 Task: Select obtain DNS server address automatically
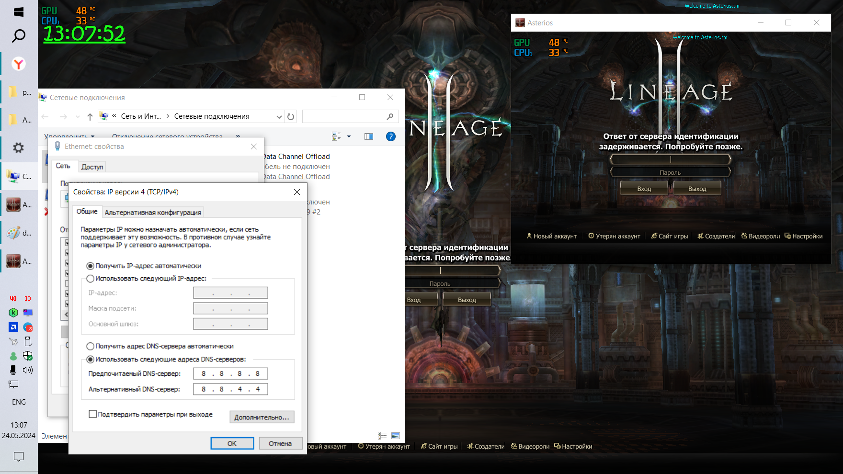click(x=91, y=346)
